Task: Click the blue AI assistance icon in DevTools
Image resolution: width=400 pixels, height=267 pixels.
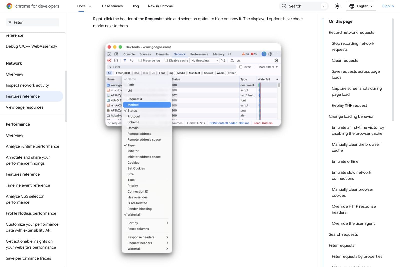Action: (x=264, y=54)
